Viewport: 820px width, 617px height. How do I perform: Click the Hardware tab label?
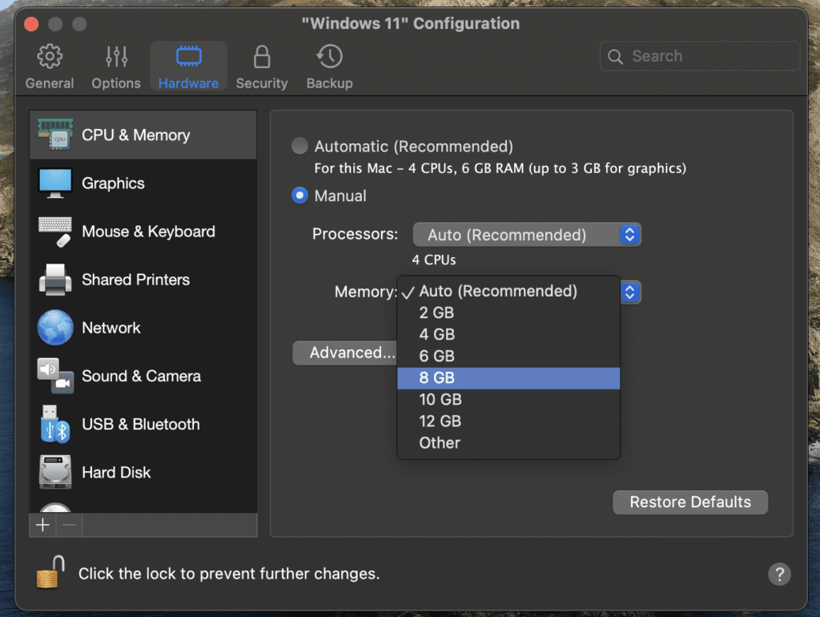tap(189, 83)
